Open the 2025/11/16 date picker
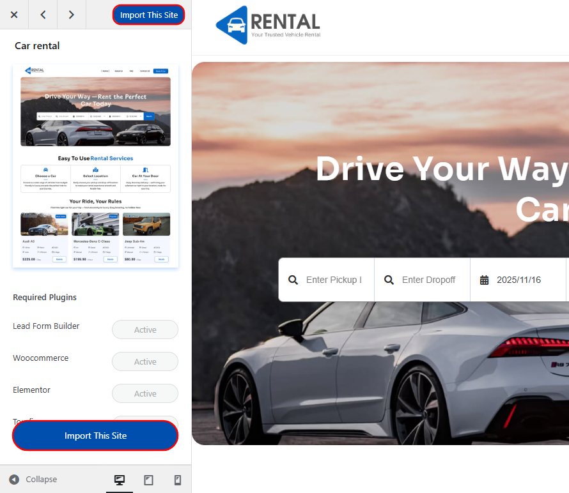The height and width of the screenshot is (493, 569). [518, 280]
